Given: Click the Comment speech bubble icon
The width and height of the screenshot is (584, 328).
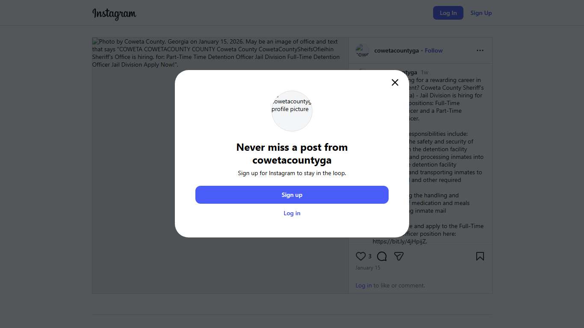Looking at the screenshot, I should coord(382,256).
